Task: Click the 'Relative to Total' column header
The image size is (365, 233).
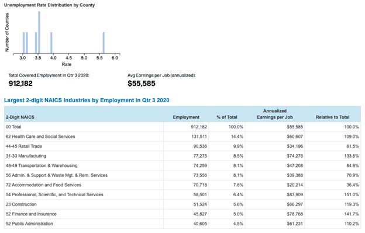Action: click(x=332, y=117)
